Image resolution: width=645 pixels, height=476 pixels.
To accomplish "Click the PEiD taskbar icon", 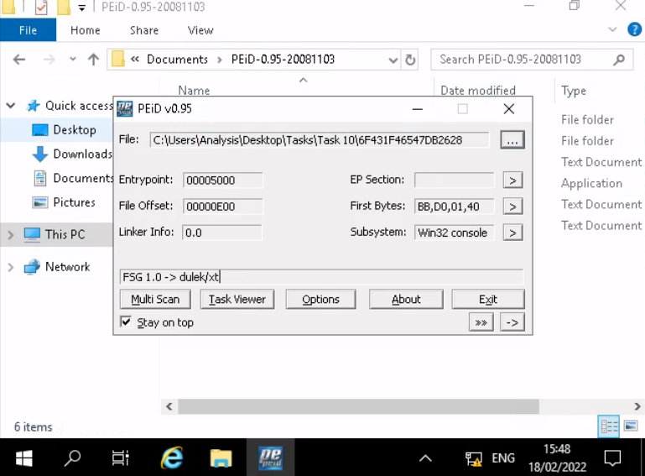I will (x=270, y=458).
